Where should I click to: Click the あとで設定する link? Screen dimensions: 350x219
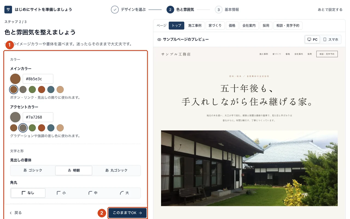point(330,10)
